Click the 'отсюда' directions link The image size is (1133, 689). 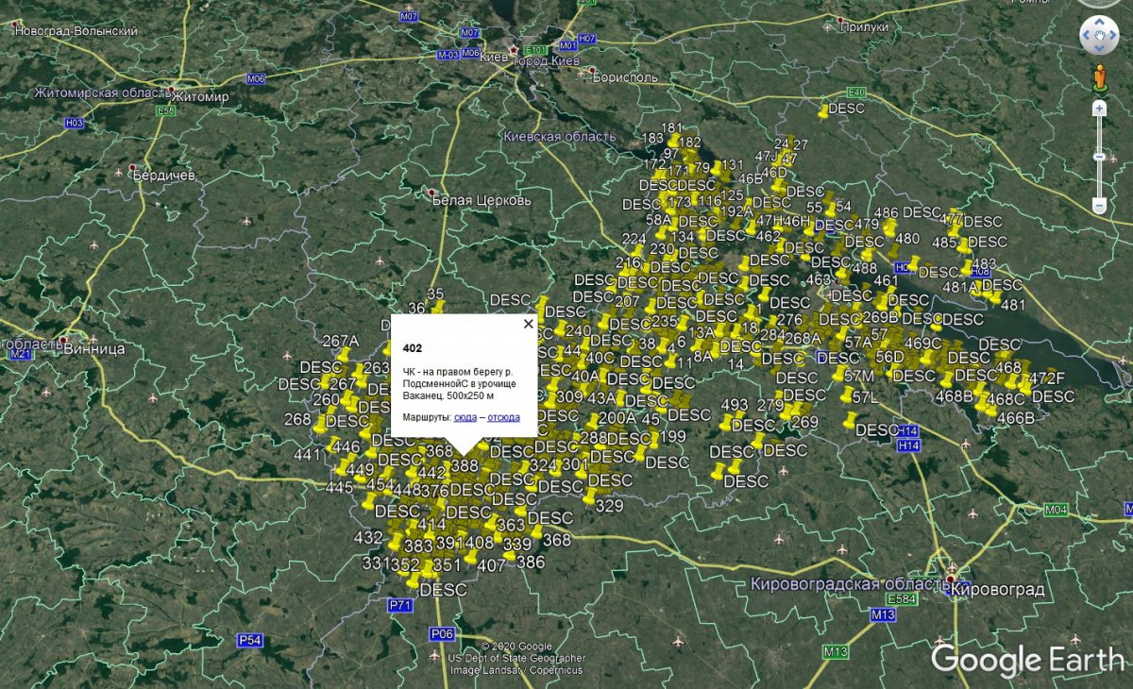click(x=503, y=416)
